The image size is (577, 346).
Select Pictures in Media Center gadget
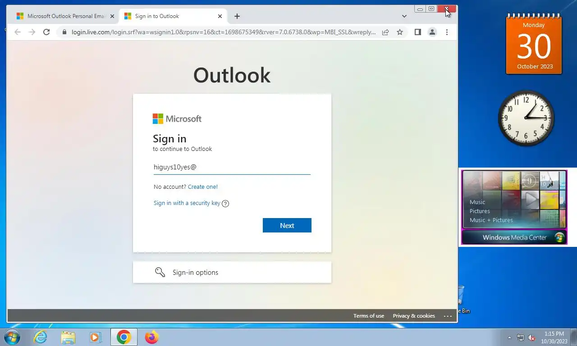click(480, 211)
